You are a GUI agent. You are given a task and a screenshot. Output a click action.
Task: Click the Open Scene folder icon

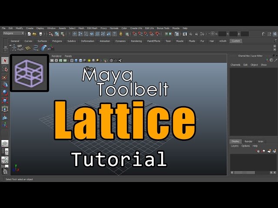coord(35,34)
